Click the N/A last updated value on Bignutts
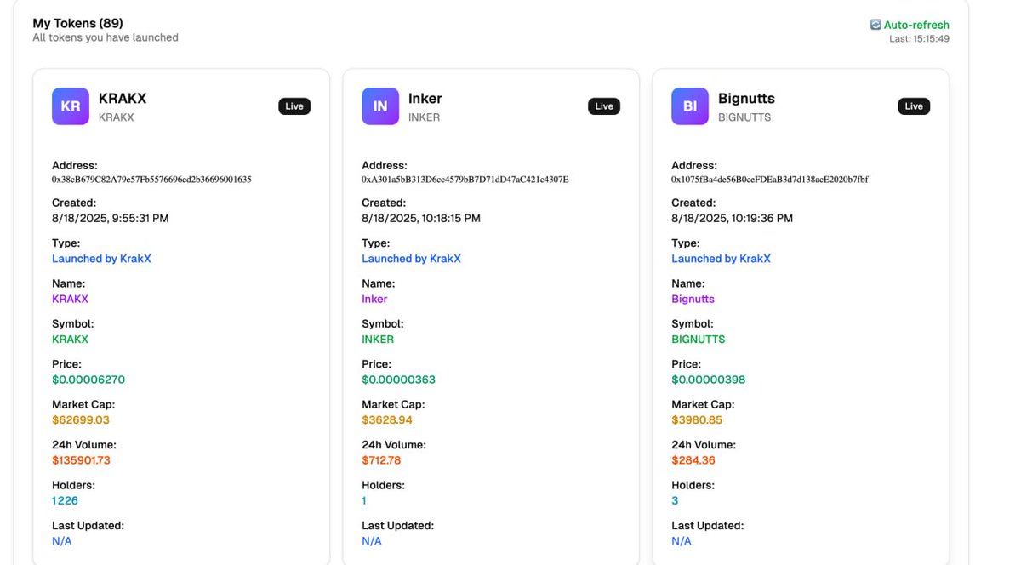The image size is (1021, 565). pyautogui.click(x=682, y=541)
